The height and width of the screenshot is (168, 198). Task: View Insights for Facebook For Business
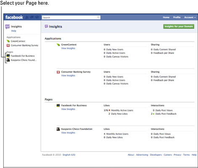pyautogui.click(x=68, y=109)
